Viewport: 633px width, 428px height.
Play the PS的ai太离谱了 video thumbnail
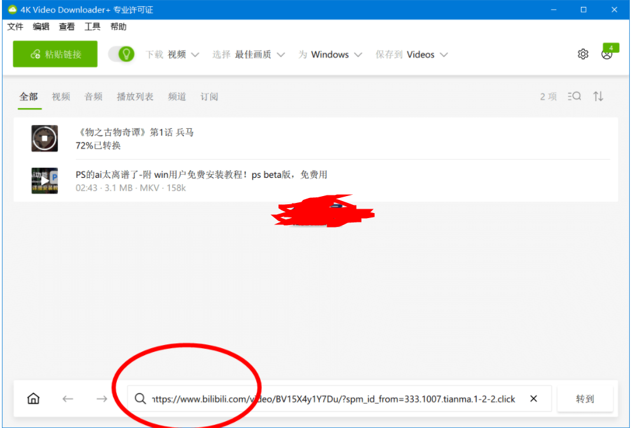click(x=45, y=180)
